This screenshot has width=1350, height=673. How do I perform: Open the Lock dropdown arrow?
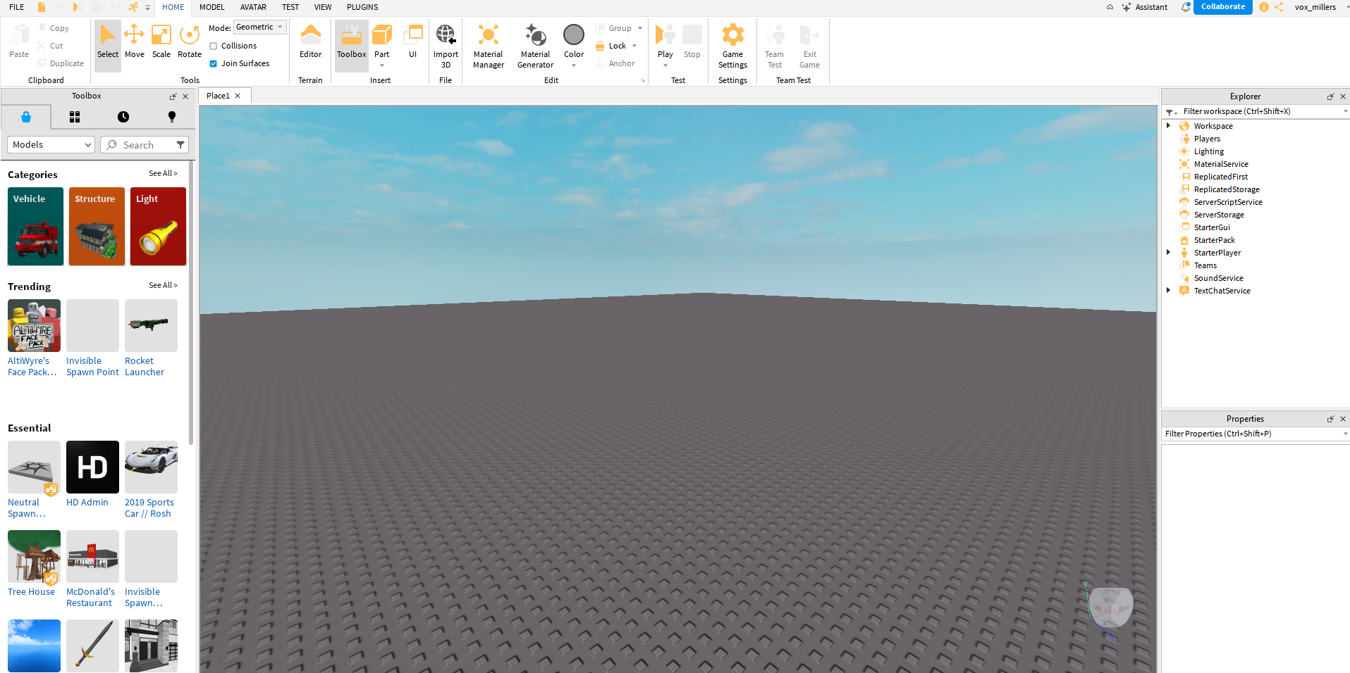coord(634,46)
